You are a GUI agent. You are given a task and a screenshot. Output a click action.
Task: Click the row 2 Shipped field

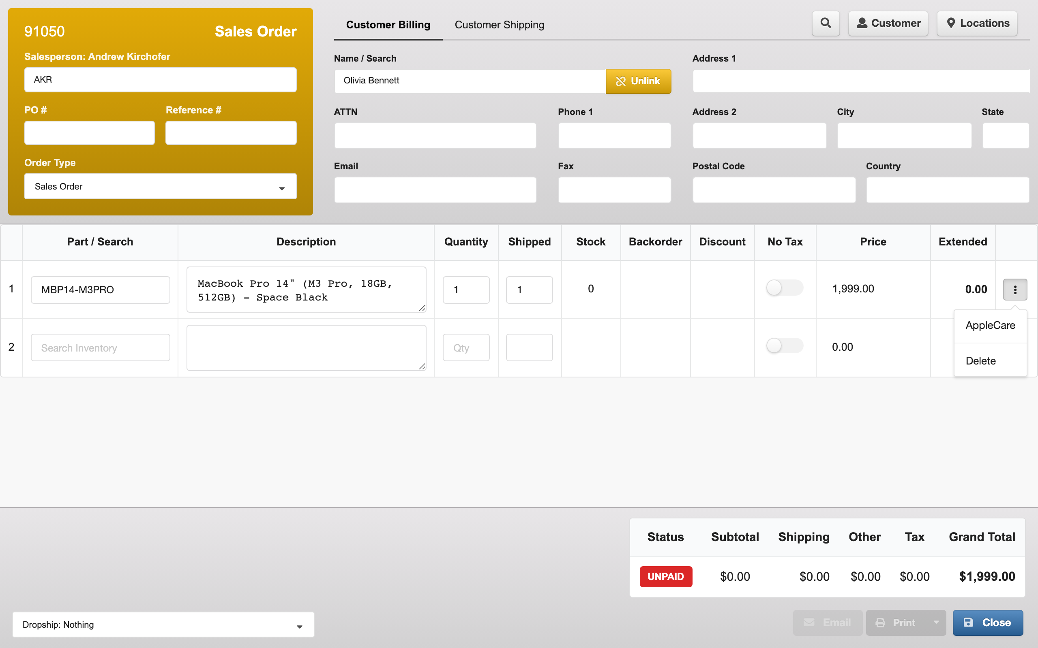point(529,347)
